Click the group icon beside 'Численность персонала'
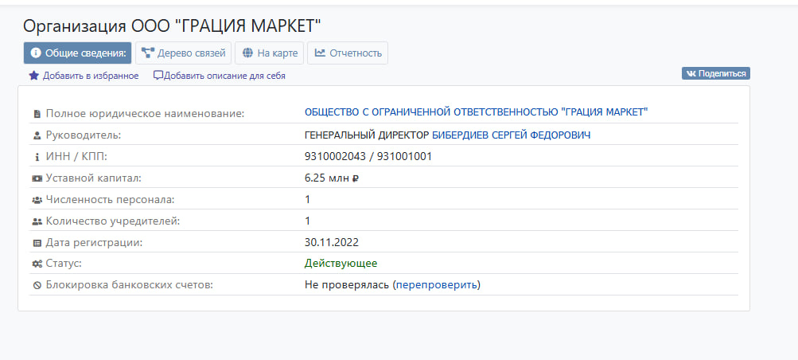 point(37,200)
